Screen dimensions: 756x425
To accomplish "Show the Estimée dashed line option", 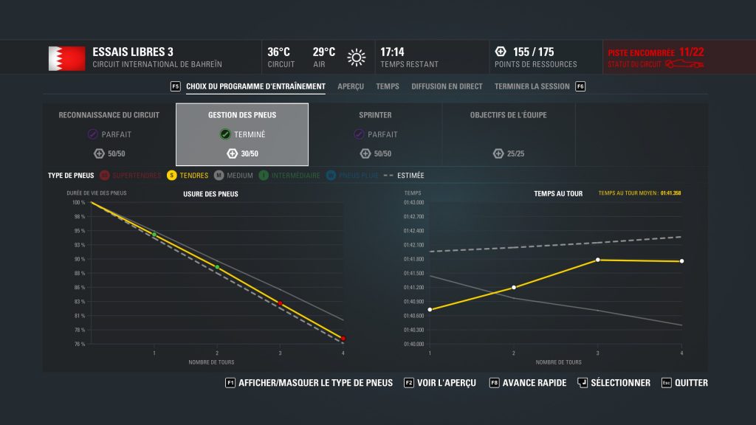I will (x=393, y=176).
